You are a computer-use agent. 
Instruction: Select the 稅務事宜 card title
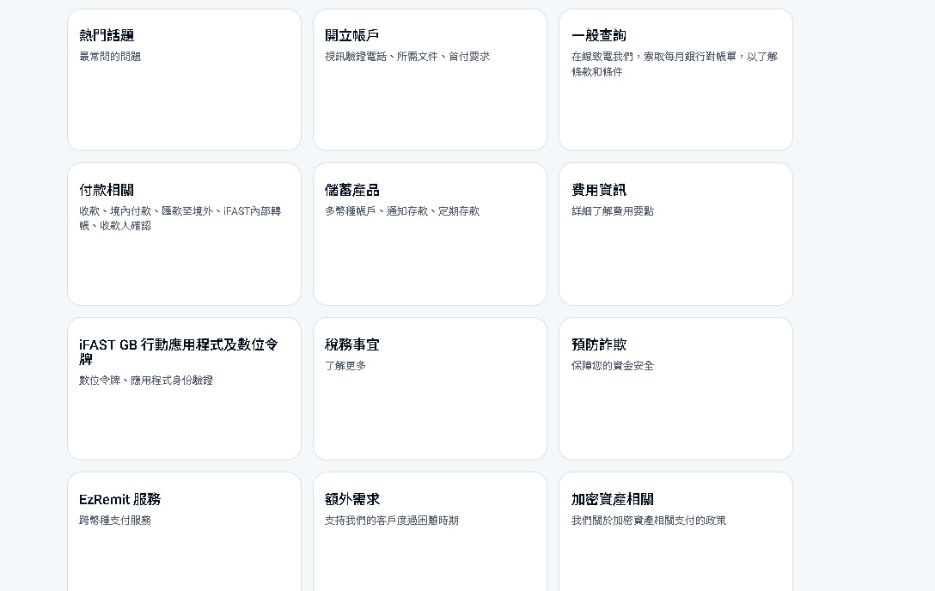(352, 344)
